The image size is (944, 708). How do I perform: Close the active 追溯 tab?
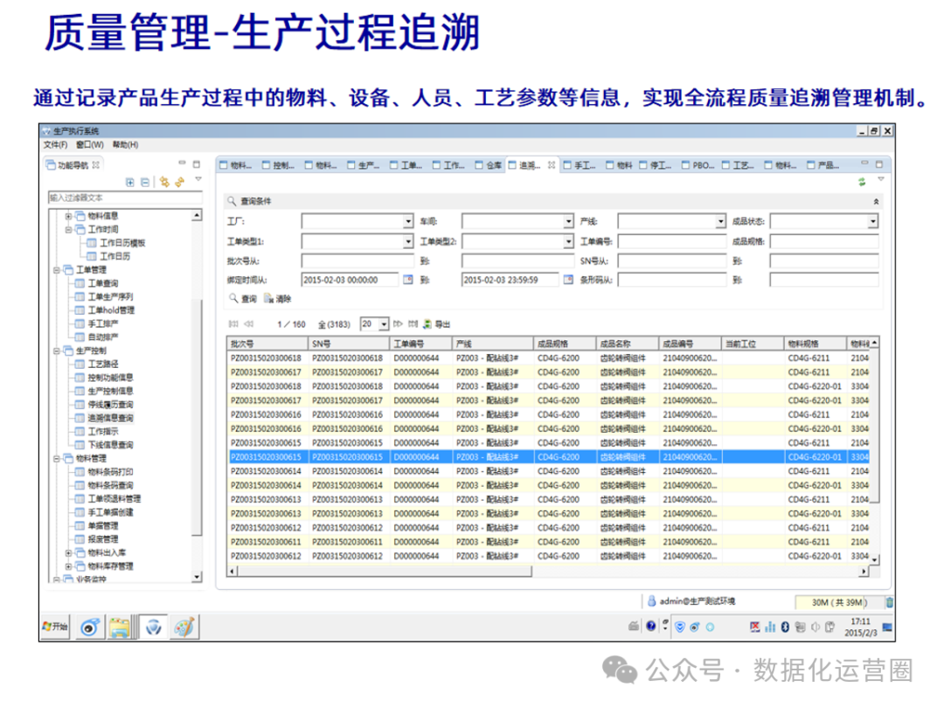(552, 165)
